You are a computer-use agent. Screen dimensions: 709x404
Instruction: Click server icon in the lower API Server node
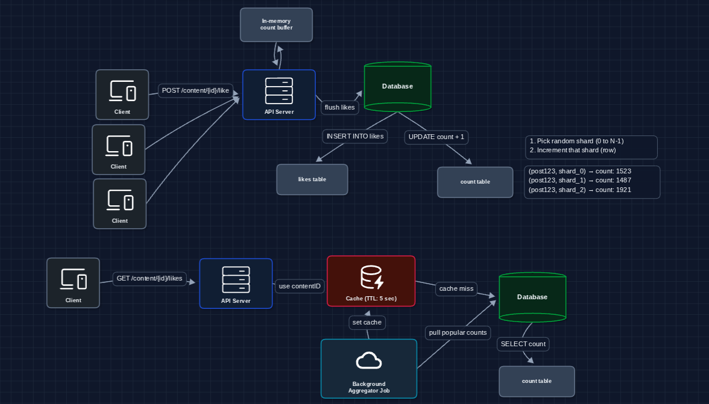coord(236,279)
